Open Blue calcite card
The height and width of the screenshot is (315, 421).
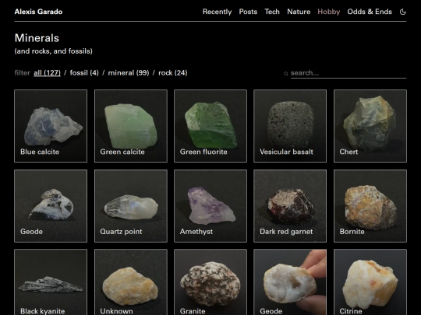pyautogui.click(x=51, y=126)
